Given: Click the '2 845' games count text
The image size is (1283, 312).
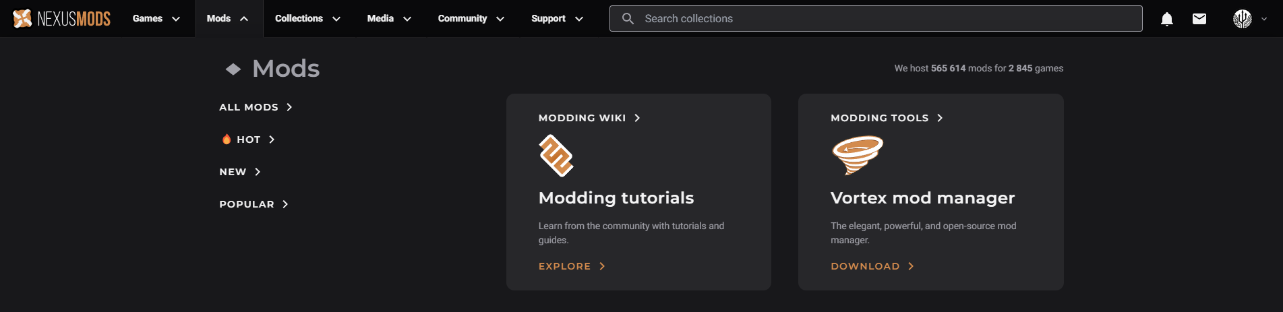Looking at the screenshot, I should point(1020,68).
